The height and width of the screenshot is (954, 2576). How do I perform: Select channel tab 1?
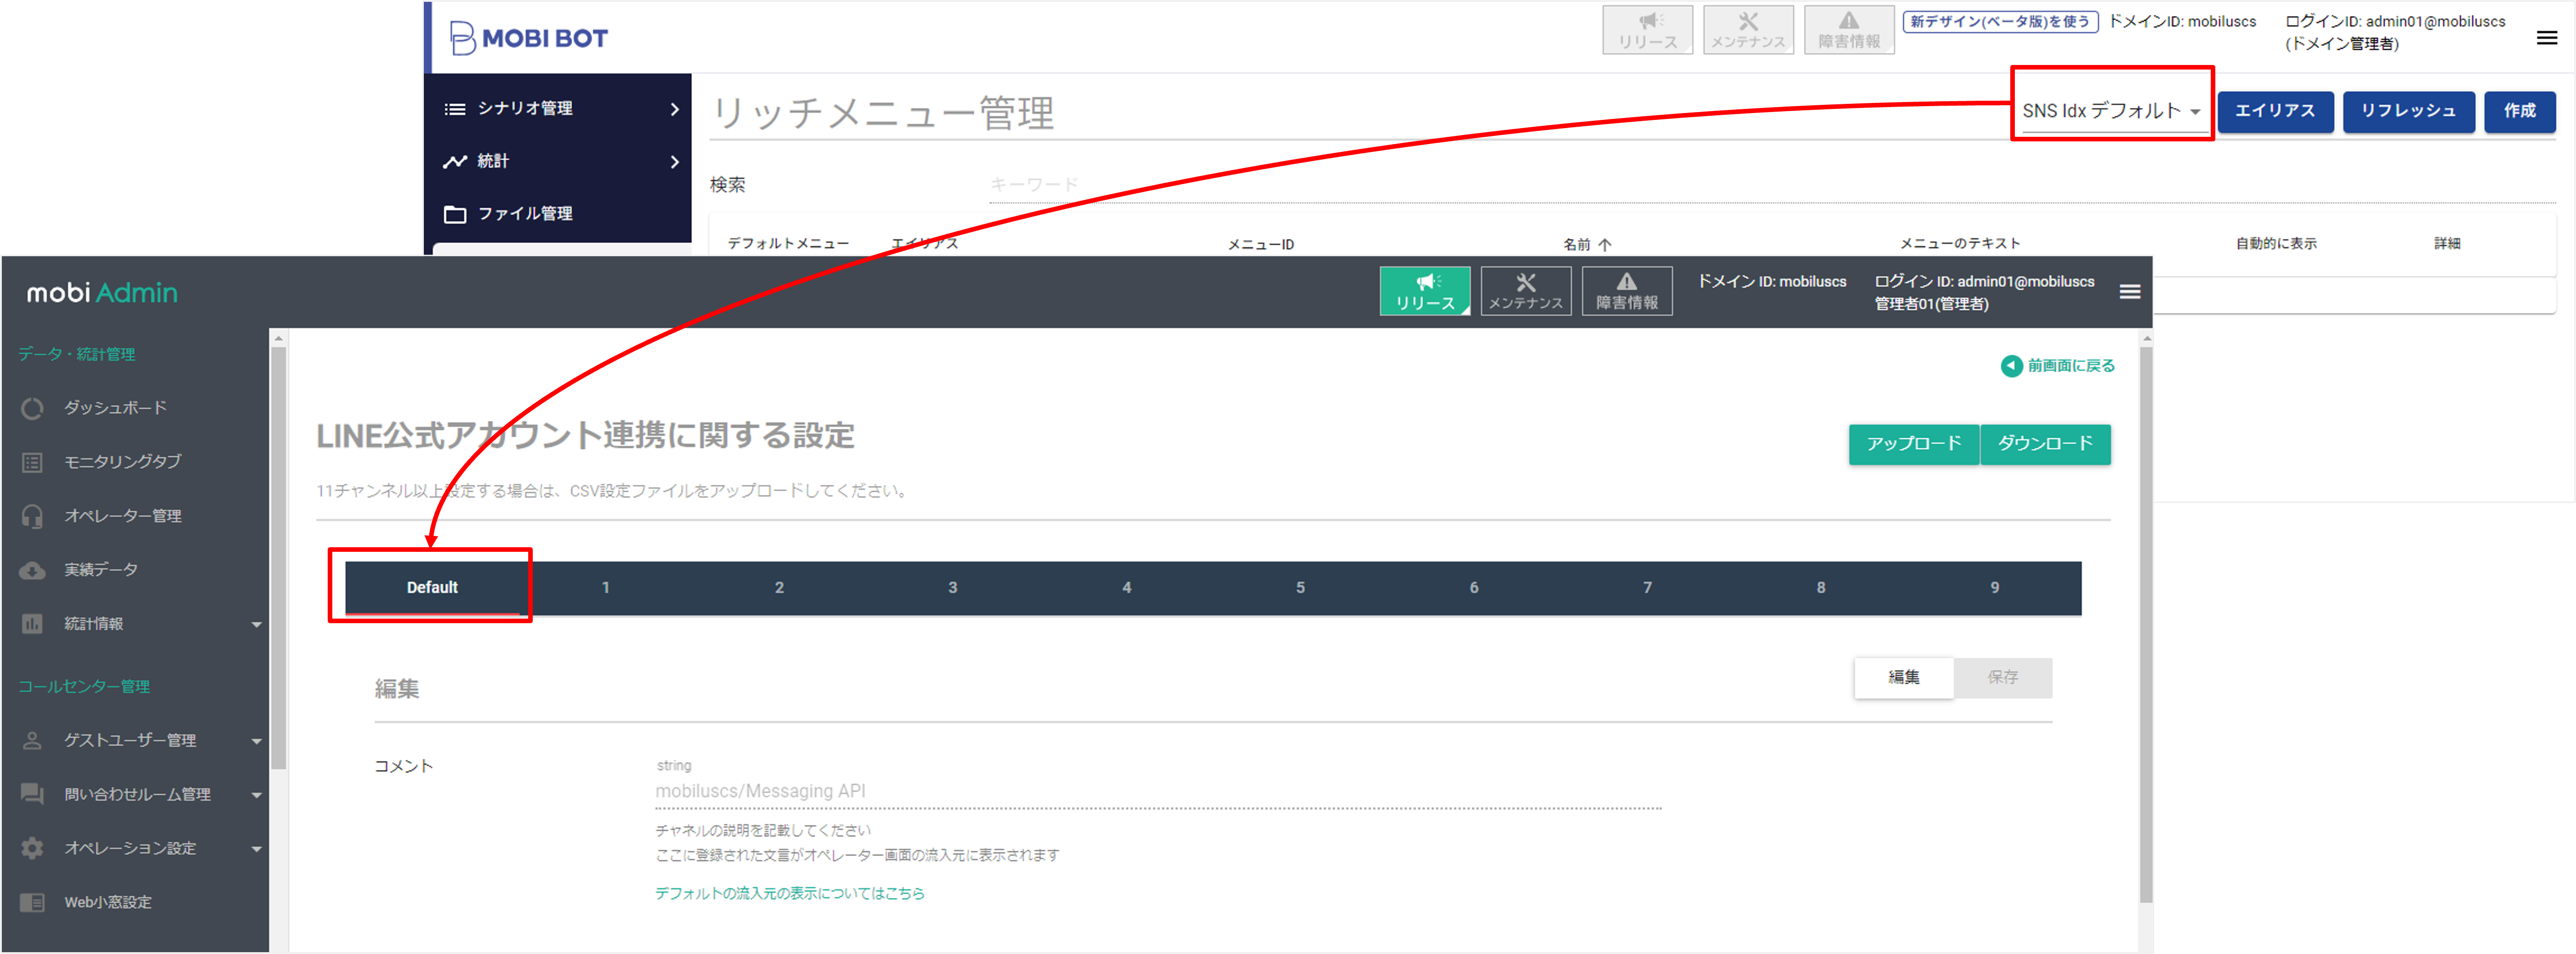[605, 588]
